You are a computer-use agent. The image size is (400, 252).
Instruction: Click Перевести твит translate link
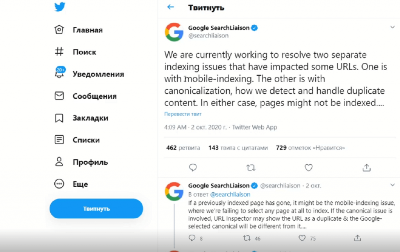(x=183, y=114)
